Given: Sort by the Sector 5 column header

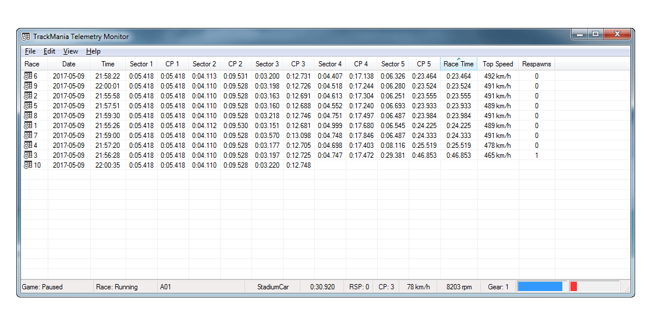Looking at the screenshot, I should 393,64.
